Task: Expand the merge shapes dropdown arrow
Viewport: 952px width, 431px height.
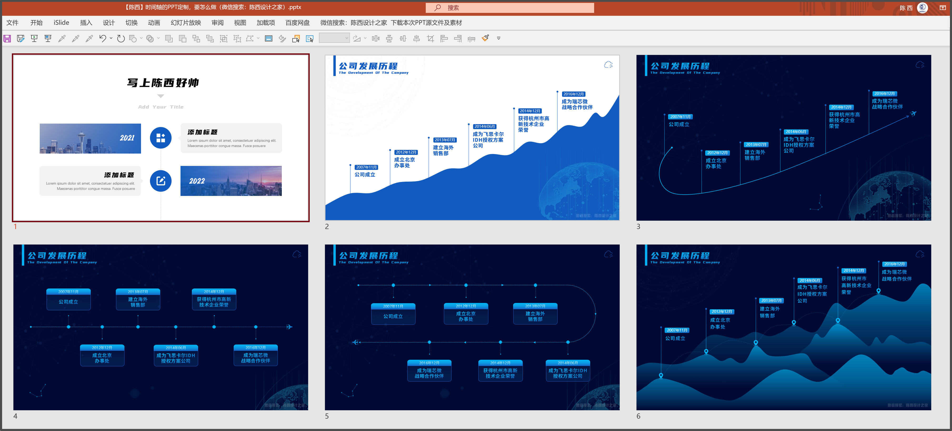Action: point(158,38)
